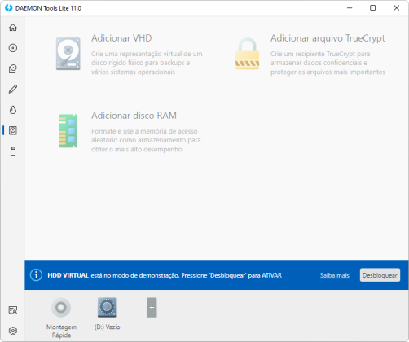The image size is (409, 342).
Task: Select the image editor icon in sidebar
Action: [x=13, y=68]
